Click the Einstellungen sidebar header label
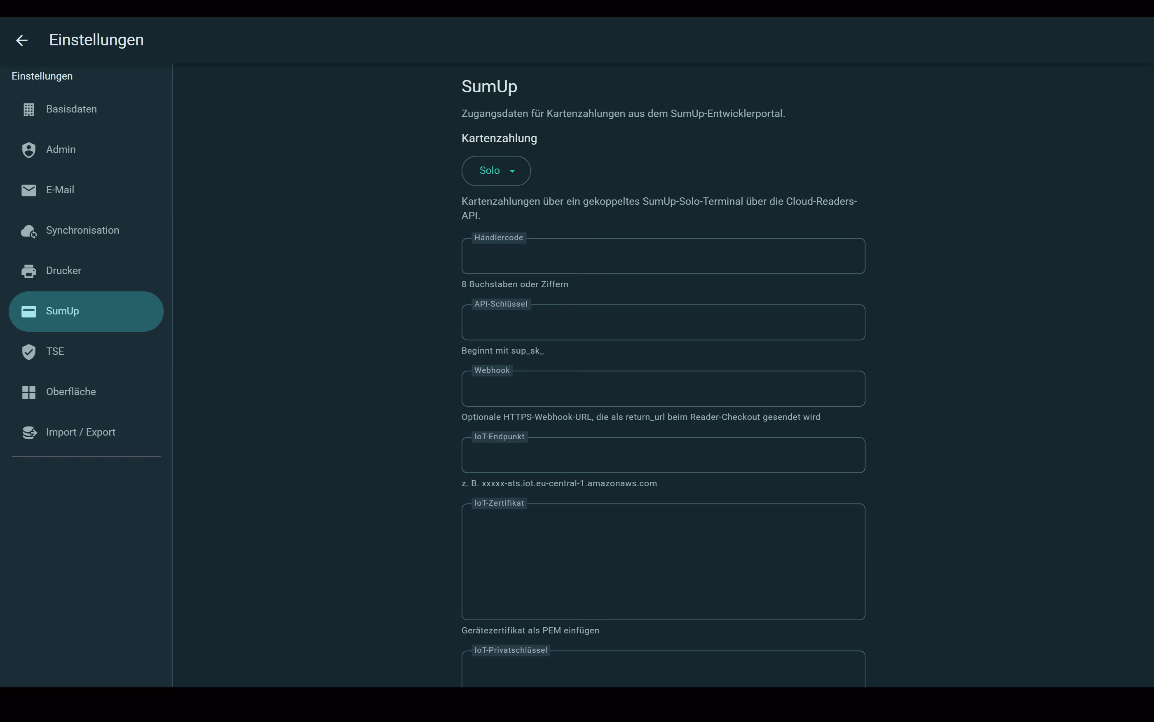Image resolution: width=1154 pixels, height=722 pixels. click(42, 76)
